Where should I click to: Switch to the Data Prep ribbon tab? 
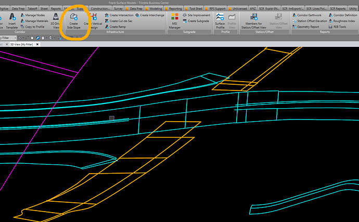(x=18, y=9)
